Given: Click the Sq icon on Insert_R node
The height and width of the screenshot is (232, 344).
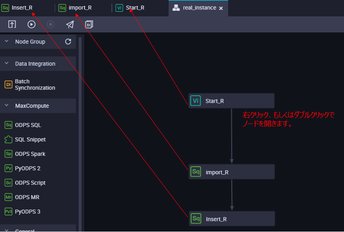Looking at the screenshot, I should [196, 219].
